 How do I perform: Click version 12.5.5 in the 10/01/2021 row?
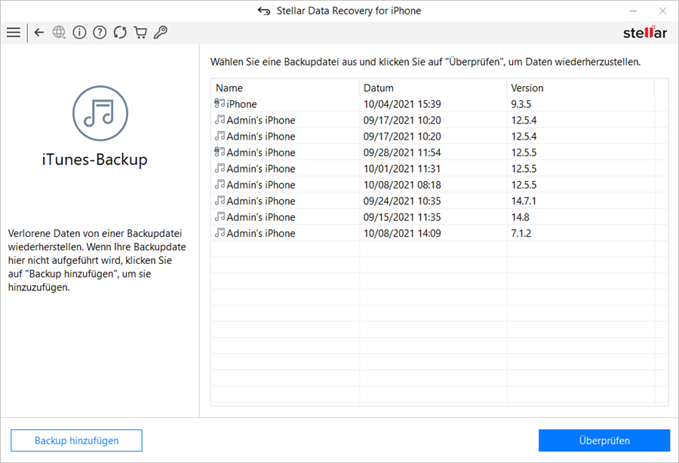[x=524, y=169]
